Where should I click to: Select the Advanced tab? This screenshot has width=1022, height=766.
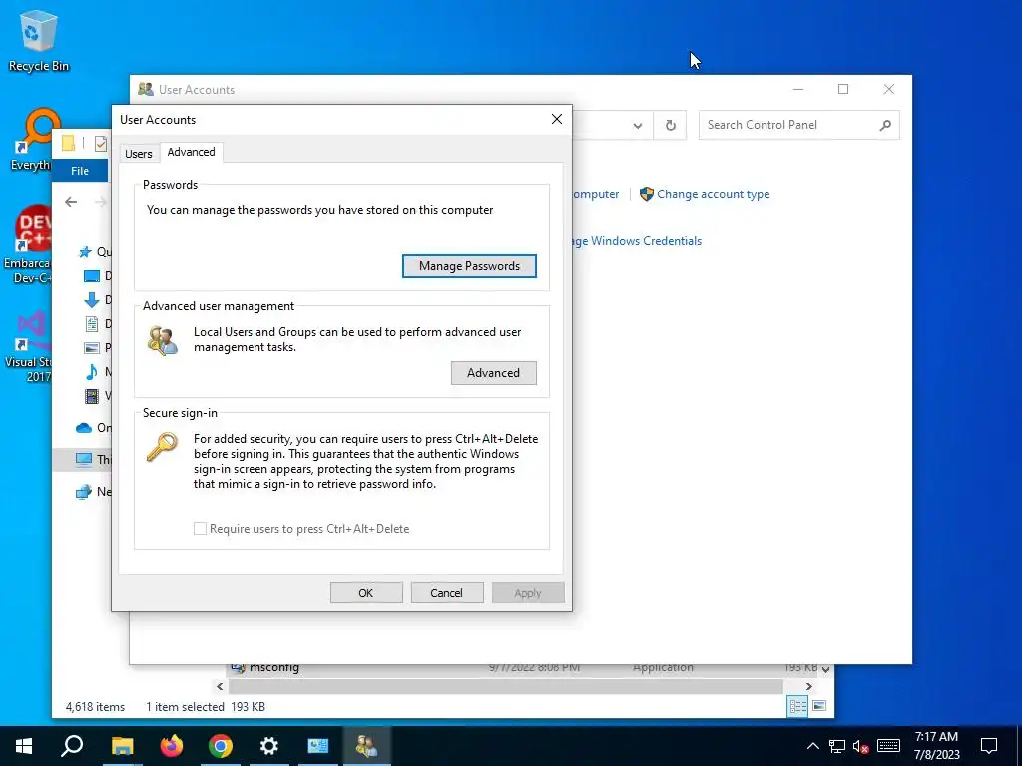191,152
